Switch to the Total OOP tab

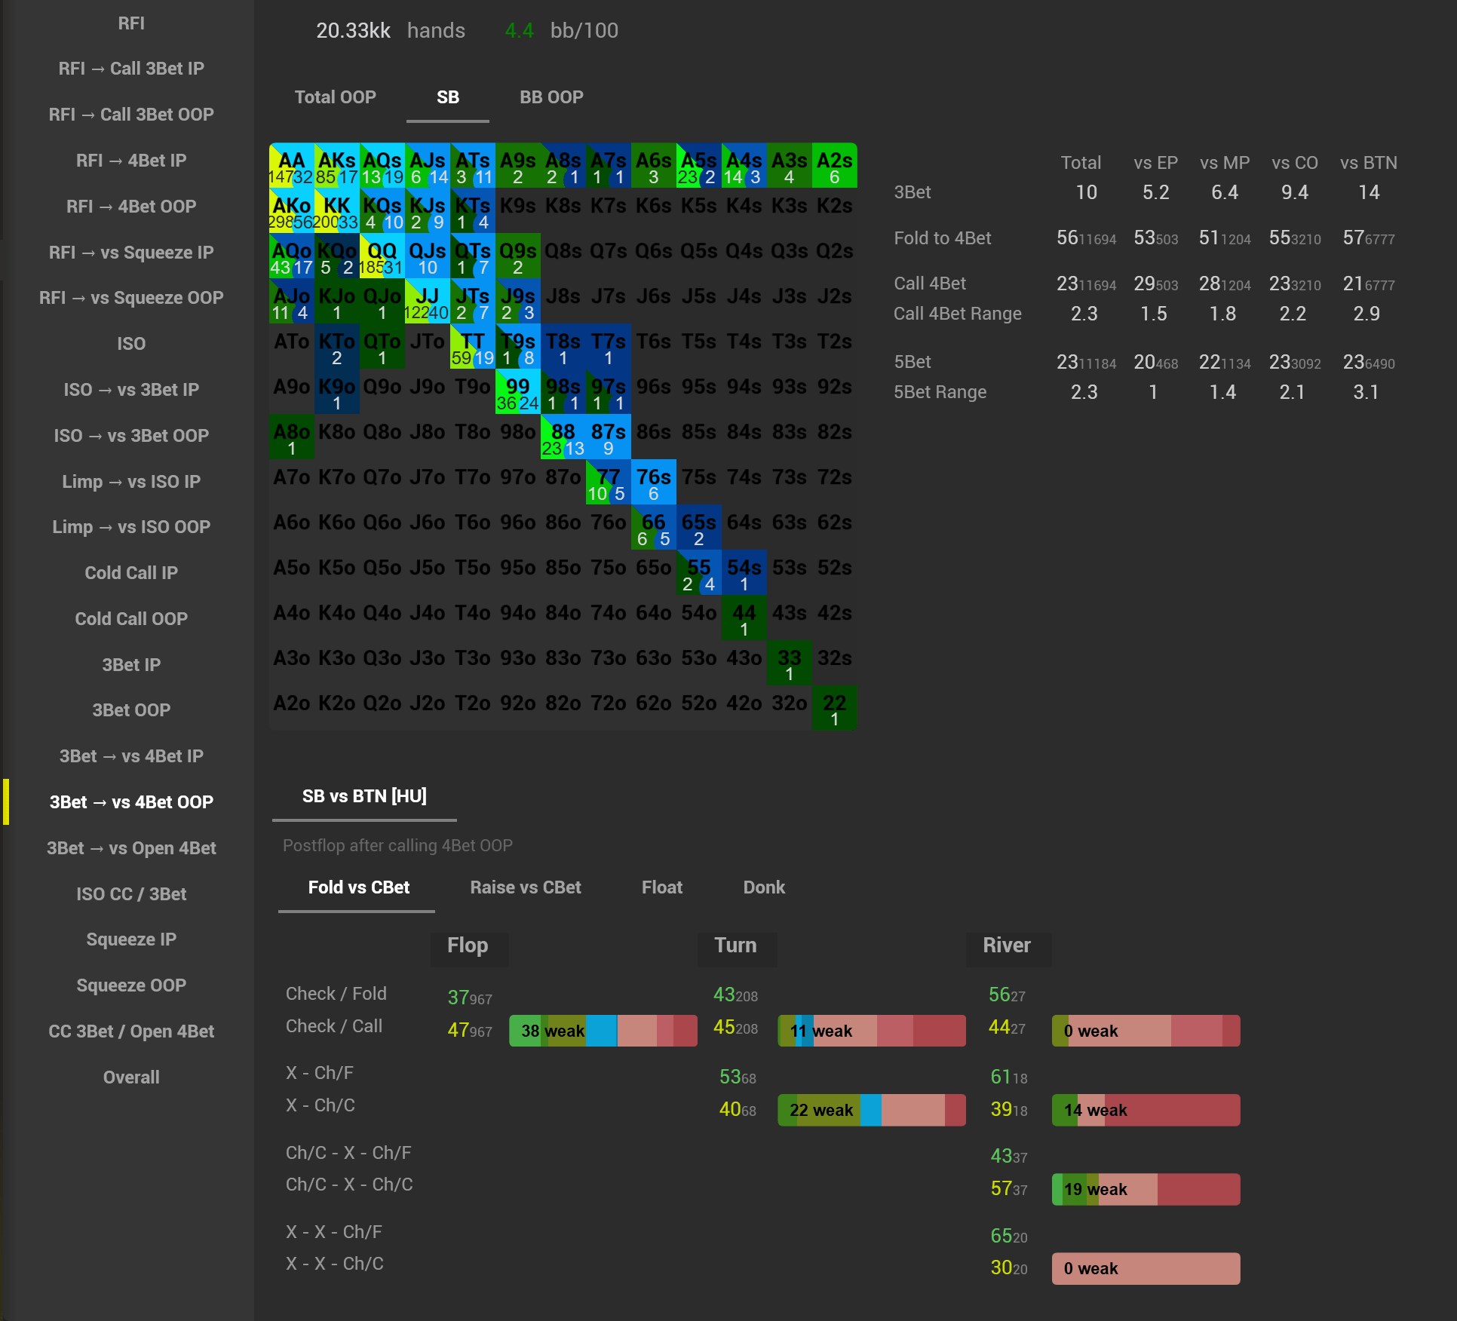pos(335,97)
